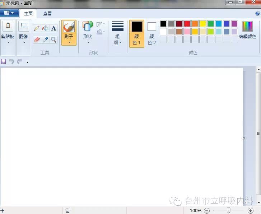Image resolution: width=261 pixels, height=214 pixels.
Task: Open the Help question mark icon
Action: click(258, 13)
